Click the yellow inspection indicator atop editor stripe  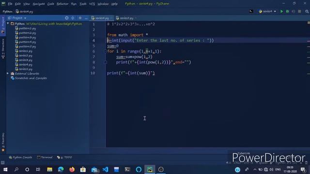coord(309,23)
